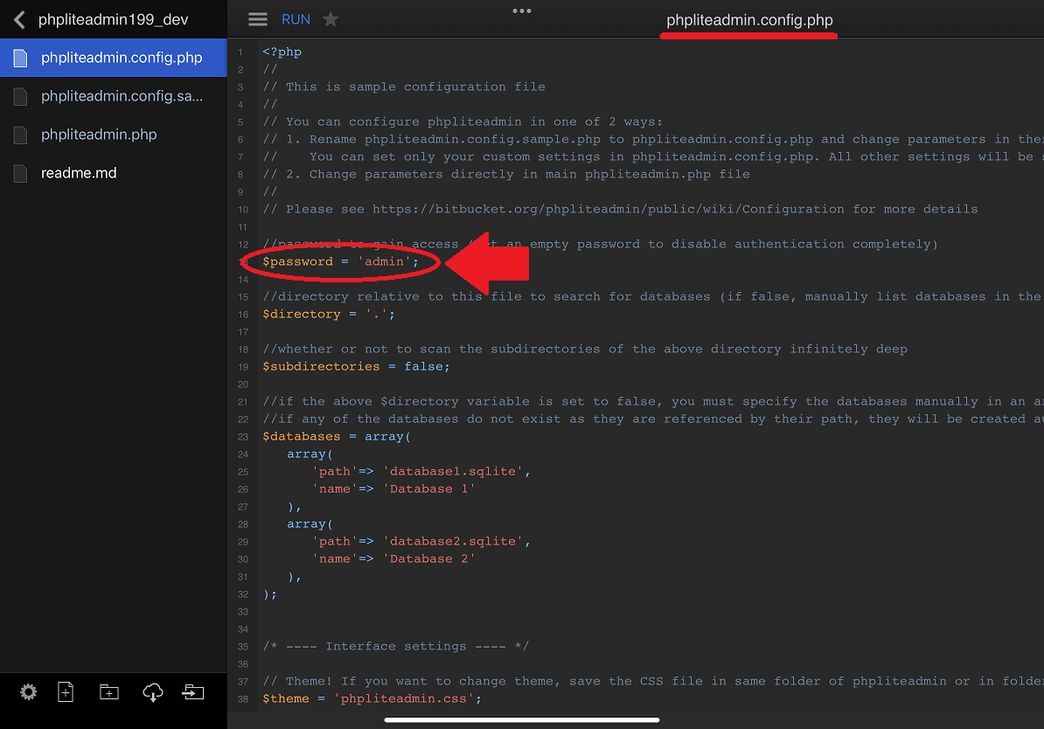Click the 'Change parameters directly' comment line
The width and height of the screenshot is (1044, 729).
(x=506, y=175)
